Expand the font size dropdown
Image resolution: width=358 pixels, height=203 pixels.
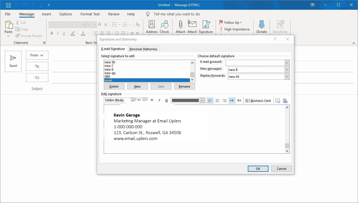coord(145,100)
